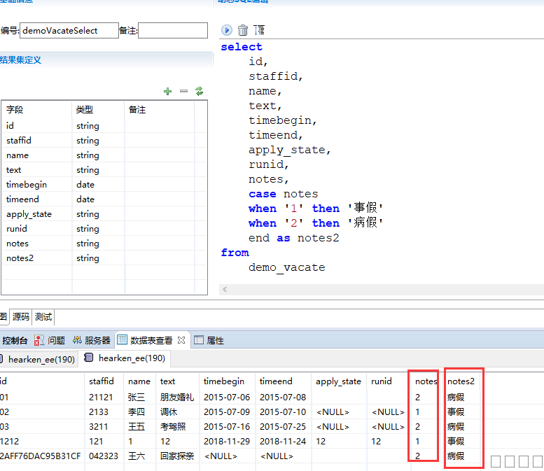The height and width of the screenshot is (471, 544).
Task: Click the from keyword in SQL
Action: [235, 253]
